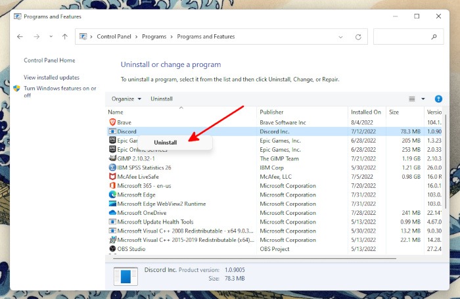Click the 78.3 MB size cell for Discord

[411, 131]
